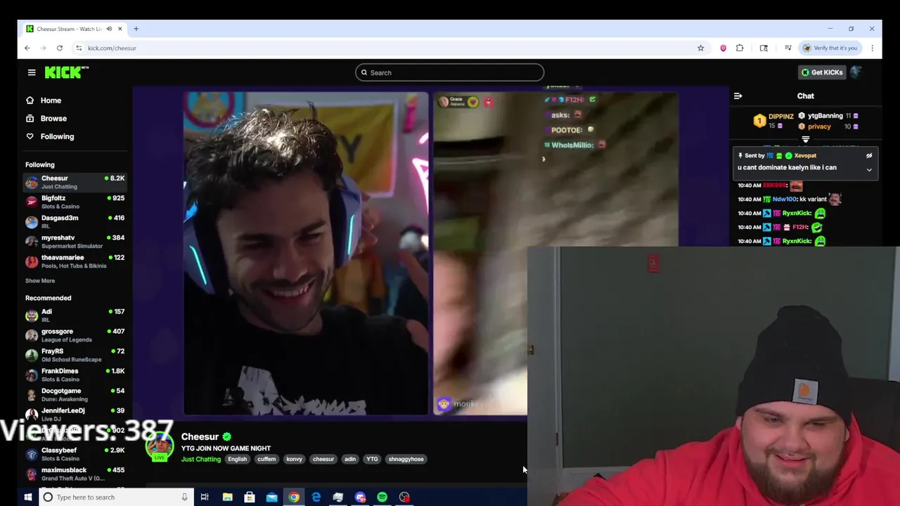900x506 pixels.
Task: Open the red shield extension icon
Action: coord(723,48)
